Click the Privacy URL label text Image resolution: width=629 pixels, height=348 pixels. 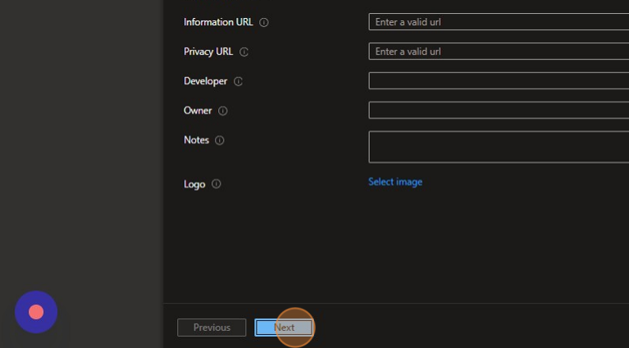click(x=208, y=52)
